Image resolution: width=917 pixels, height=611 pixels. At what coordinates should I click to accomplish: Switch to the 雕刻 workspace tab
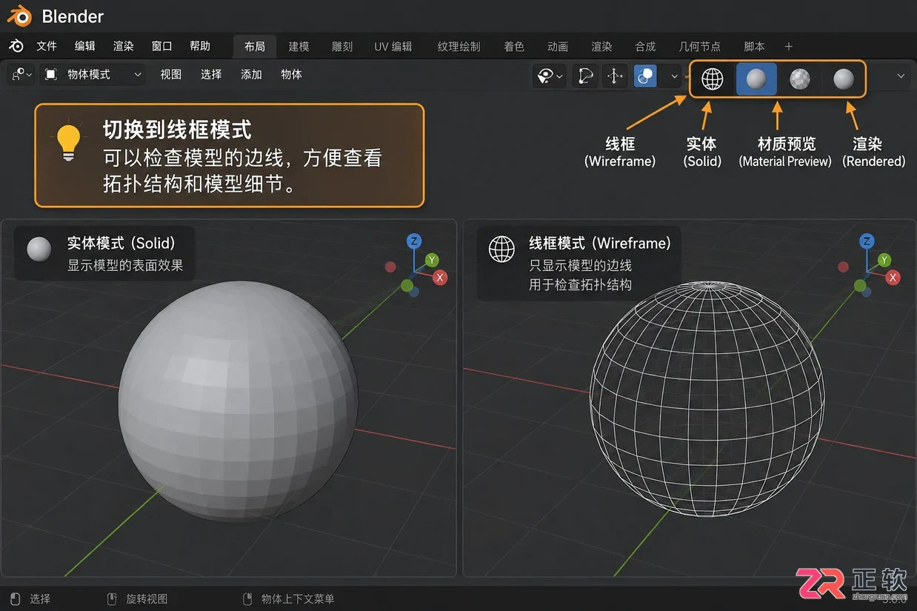click(342, 47)
